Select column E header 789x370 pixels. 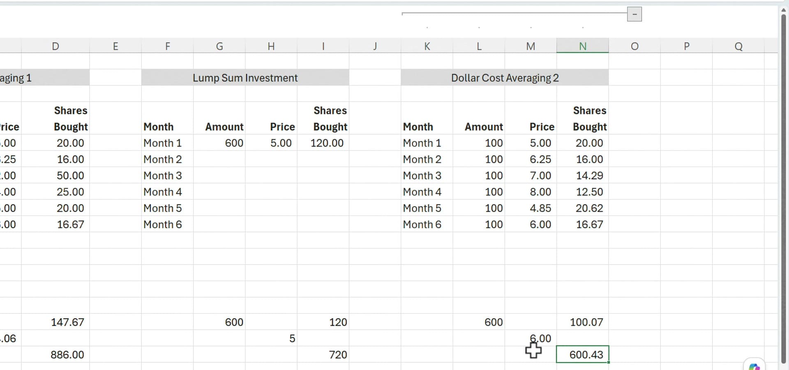point(115,46)
